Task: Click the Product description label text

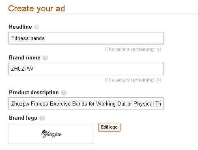Action: pos(34,93)
